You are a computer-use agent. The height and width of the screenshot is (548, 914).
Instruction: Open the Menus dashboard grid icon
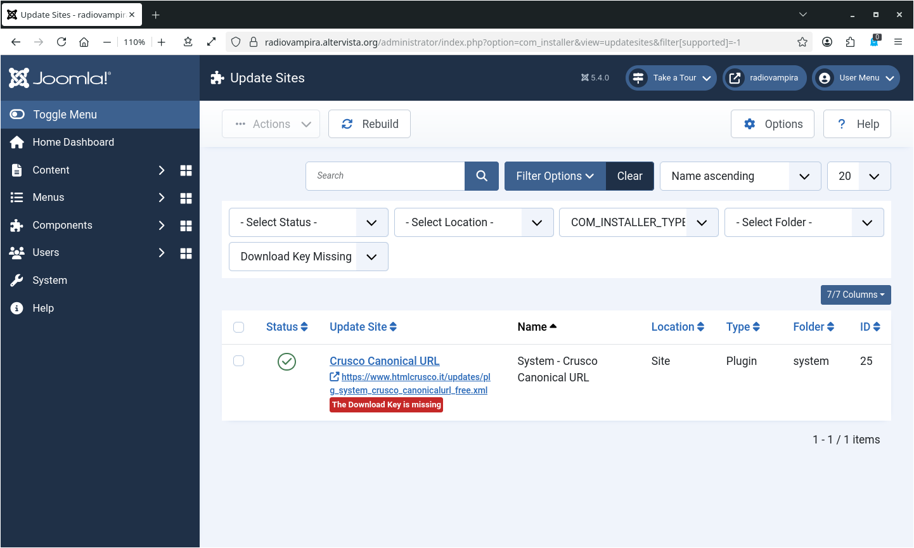186,198
